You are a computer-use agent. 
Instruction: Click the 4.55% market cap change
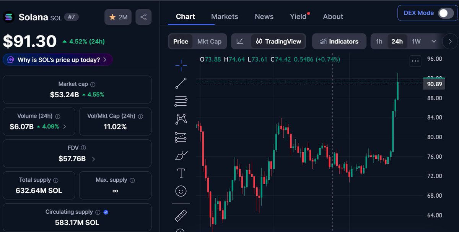93,95
